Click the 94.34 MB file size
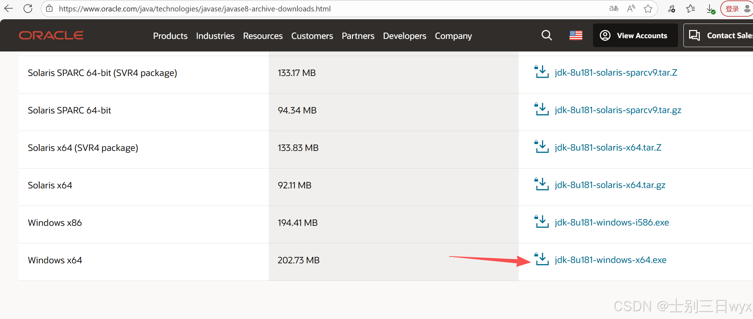Viewport: 753px width, 319px height. coord(297,110)
